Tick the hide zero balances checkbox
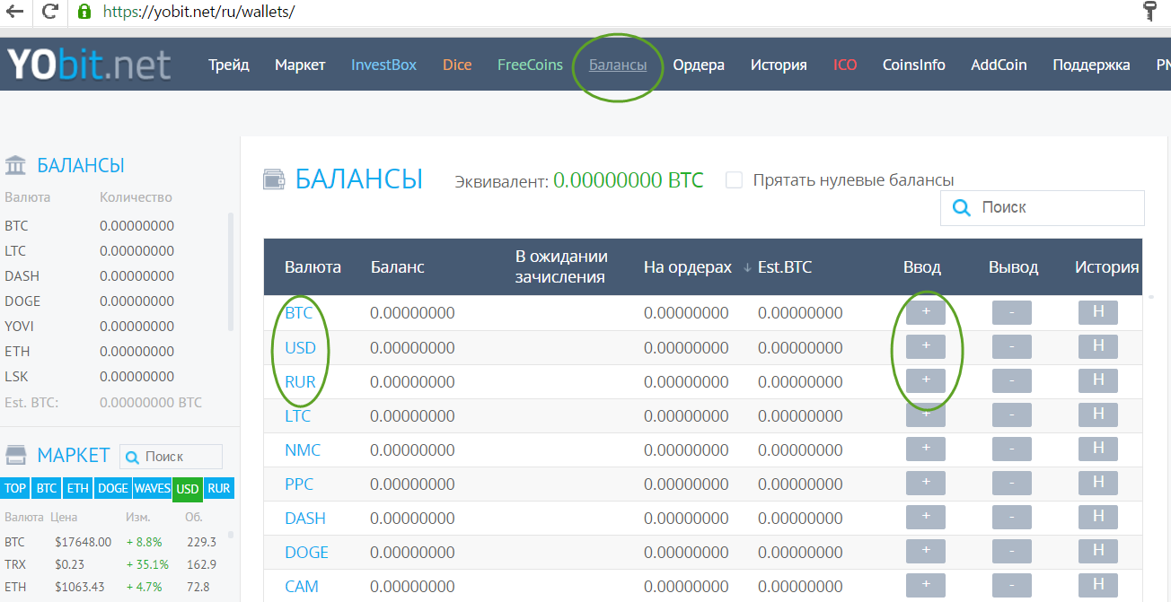The height and width of the screenshot is (602, 1171). (735, 180)
